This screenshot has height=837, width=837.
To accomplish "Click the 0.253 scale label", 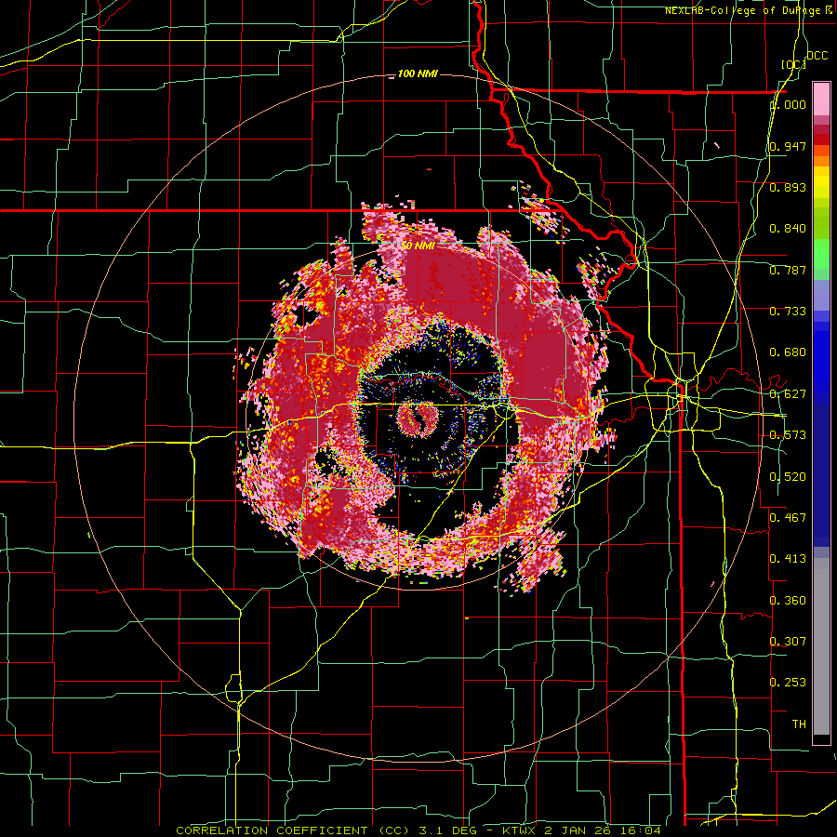I will (788, 683).
